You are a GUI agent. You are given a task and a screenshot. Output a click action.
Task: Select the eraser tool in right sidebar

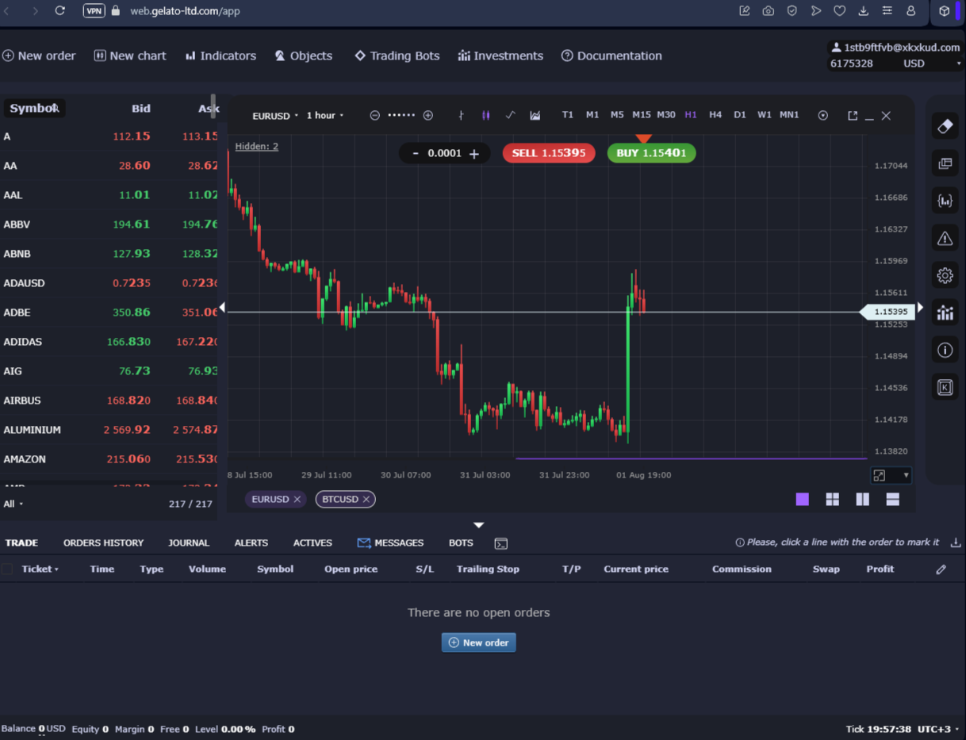click(x=945, y=127)
